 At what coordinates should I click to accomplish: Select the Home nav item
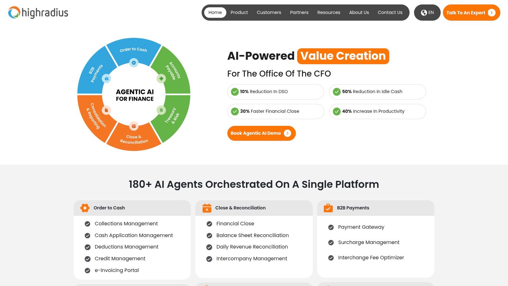point(215,12)
